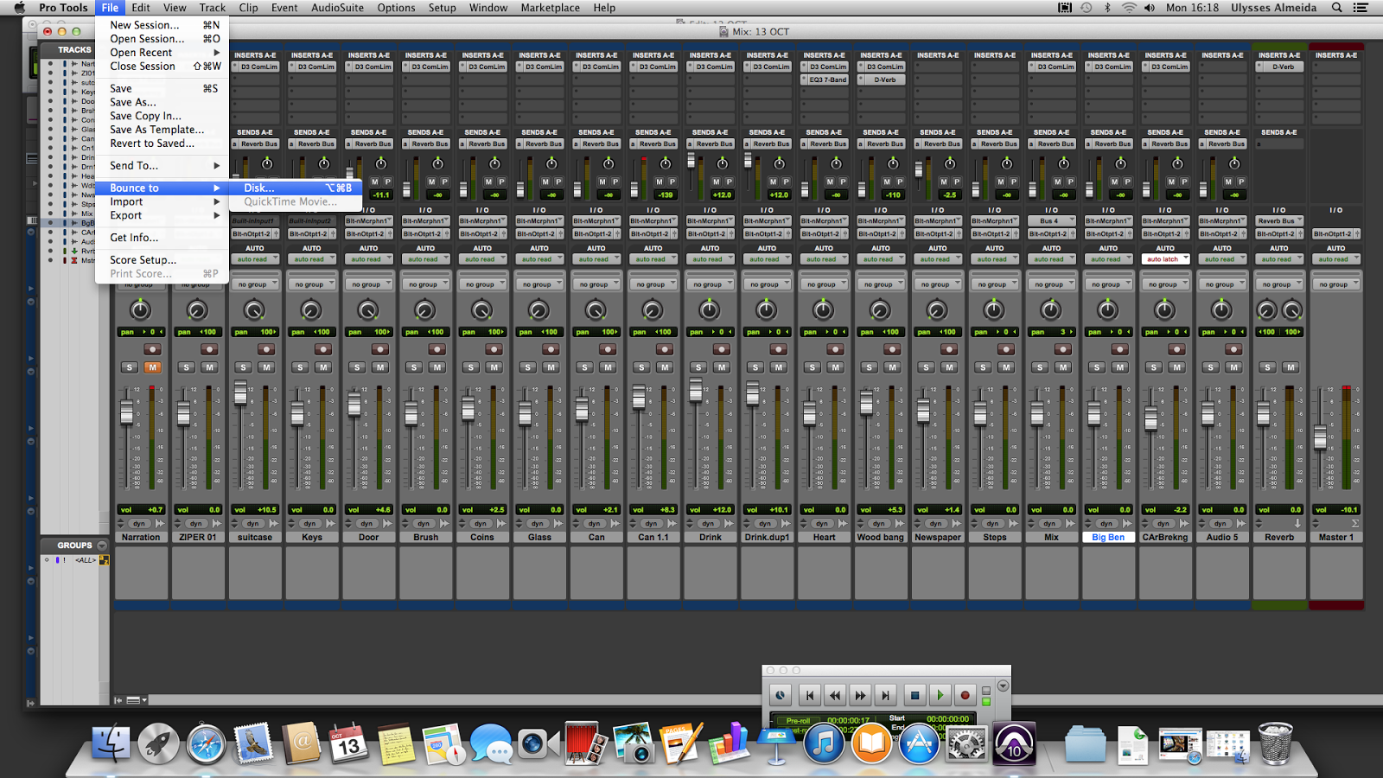Mute the Brush track
The height and width of the screenshot is (778, 1383).
(x=437, y=367)
